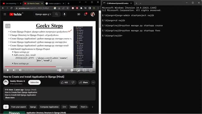Switch to the Live streaming browser tab
The height and width of the screenshot is (114, 202).
click(12, 3)
